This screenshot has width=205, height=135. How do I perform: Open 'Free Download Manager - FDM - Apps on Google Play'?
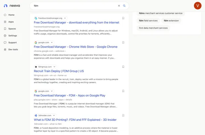(70, 95)
